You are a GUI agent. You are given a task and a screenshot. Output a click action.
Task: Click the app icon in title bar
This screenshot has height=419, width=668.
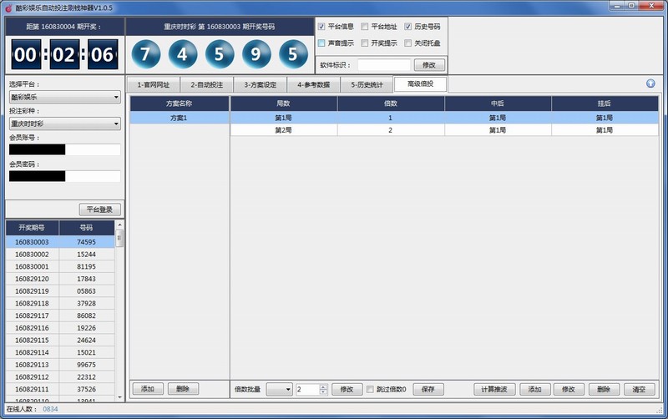point(8,8)
